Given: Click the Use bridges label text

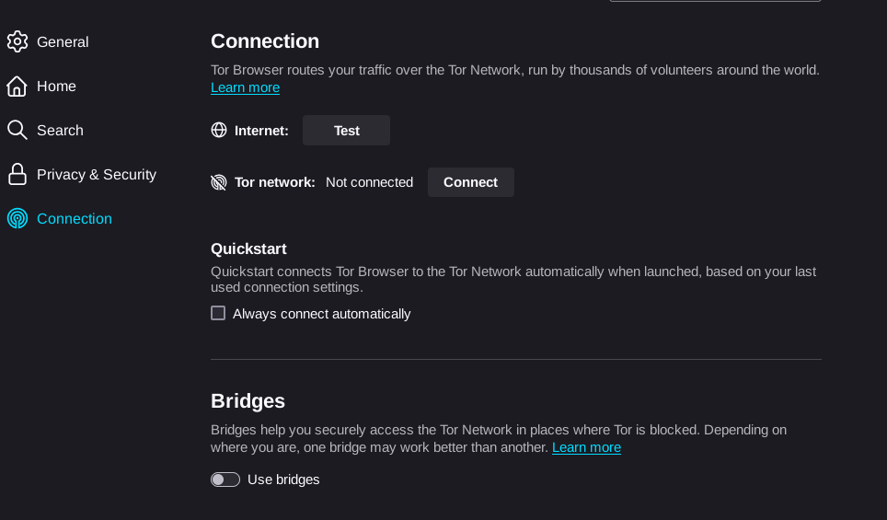Looking at the screenshot, I should click(283, 480).
